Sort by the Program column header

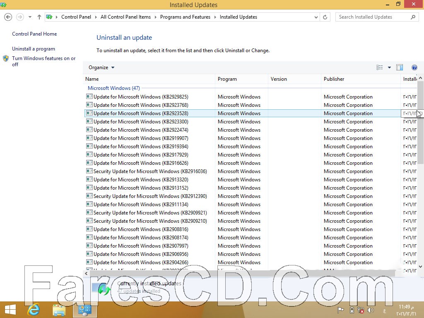point(241,79)
